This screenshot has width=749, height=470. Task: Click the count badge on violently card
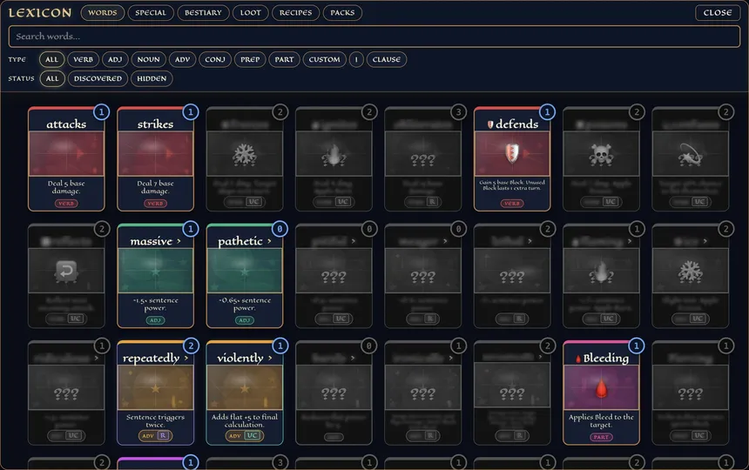tap(280, 346)
